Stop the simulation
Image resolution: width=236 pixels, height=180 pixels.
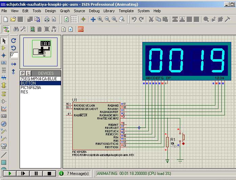(49, 174)
